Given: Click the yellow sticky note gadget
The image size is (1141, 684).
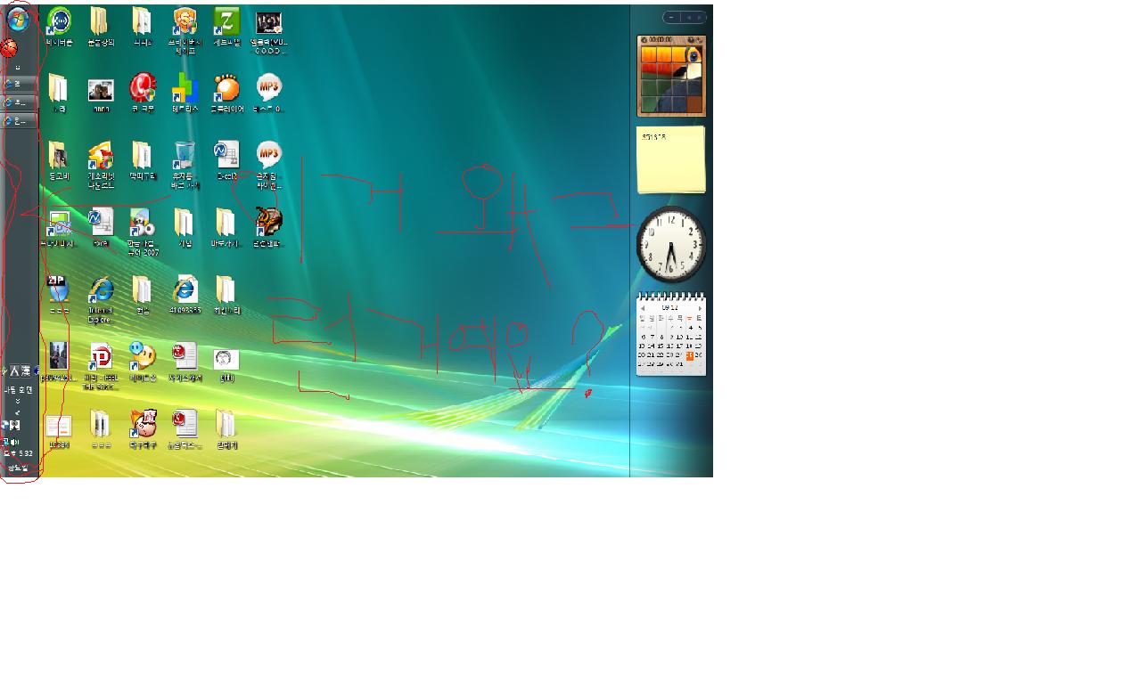Looking at the screenshot, I should pos(671,159).
